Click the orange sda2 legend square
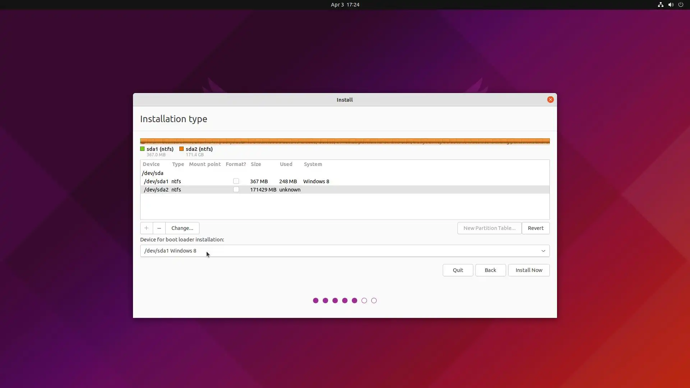Image resolution: width=690 pixels, height=388 pixels. [x=181, y=149]
